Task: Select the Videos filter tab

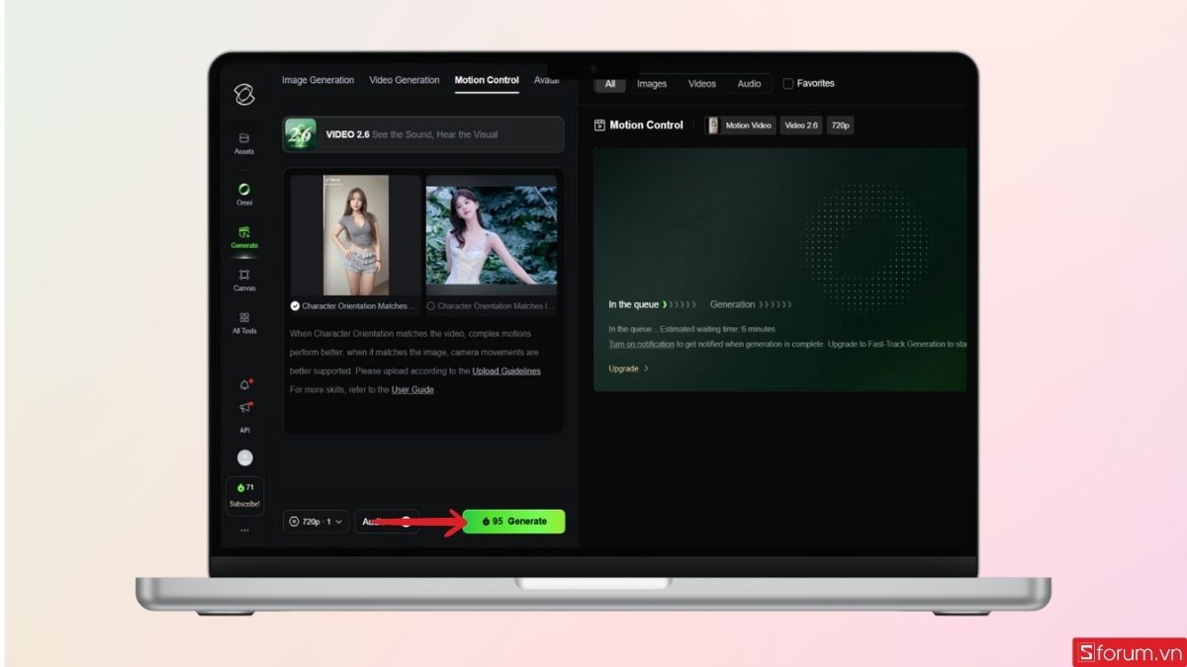Action: pos(701,83)
